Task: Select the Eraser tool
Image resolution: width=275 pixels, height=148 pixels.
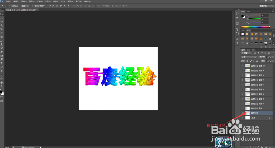Action: coord(2,52)
